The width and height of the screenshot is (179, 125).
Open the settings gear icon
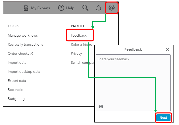[111, 8]
